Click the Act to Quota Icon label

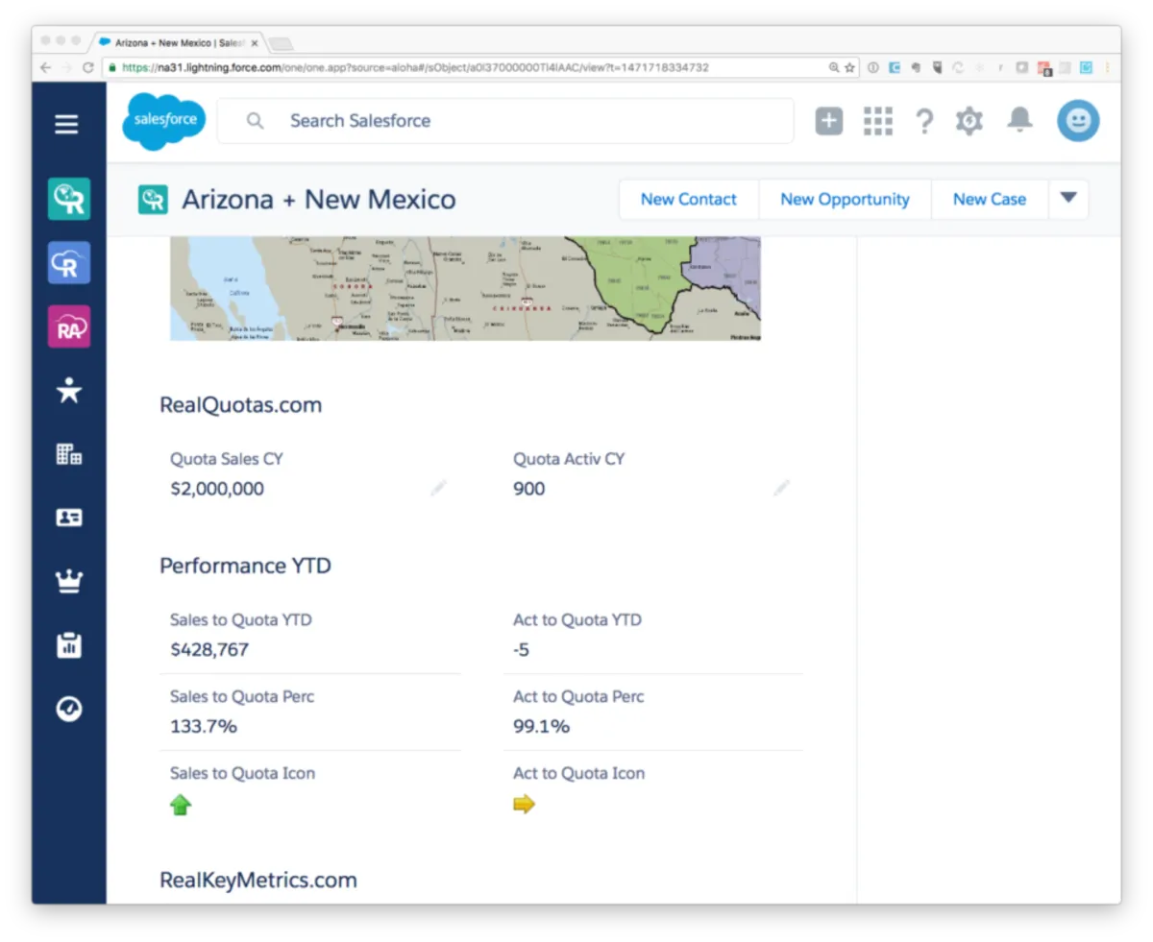click(578, 773)
